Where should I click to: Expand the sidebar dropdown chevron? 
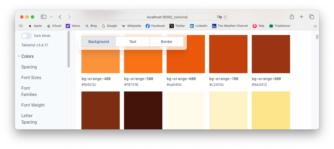(x=51, y=17)
